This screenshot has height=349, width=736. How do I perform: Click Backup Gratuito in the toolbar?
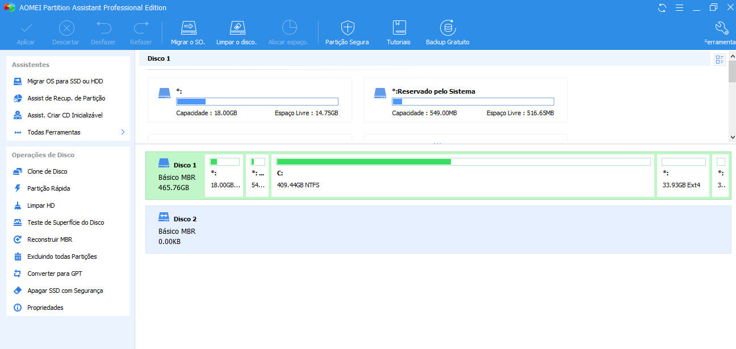coord(448,33)
